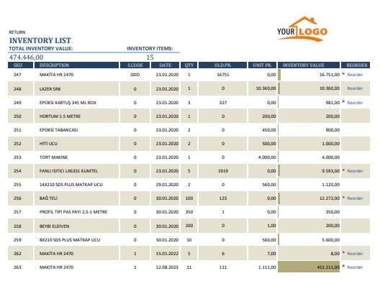Image resolution: width=380 pixels, height=281 pixels.
Task: Select the INVENTORY VALUE column header
Action: click(309, 65)
